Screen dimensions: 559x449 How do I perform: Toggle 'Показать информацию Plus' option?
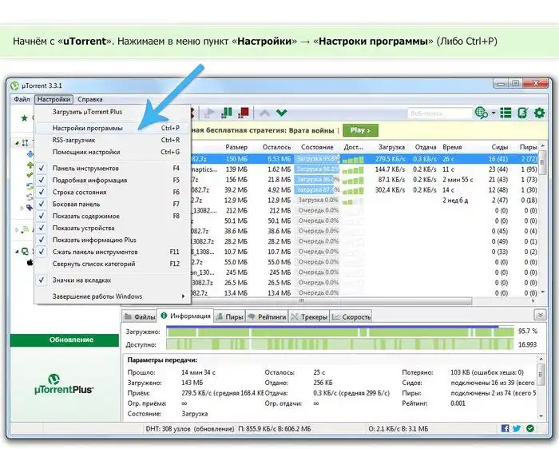pyautogui.click(x=112, y=240)
